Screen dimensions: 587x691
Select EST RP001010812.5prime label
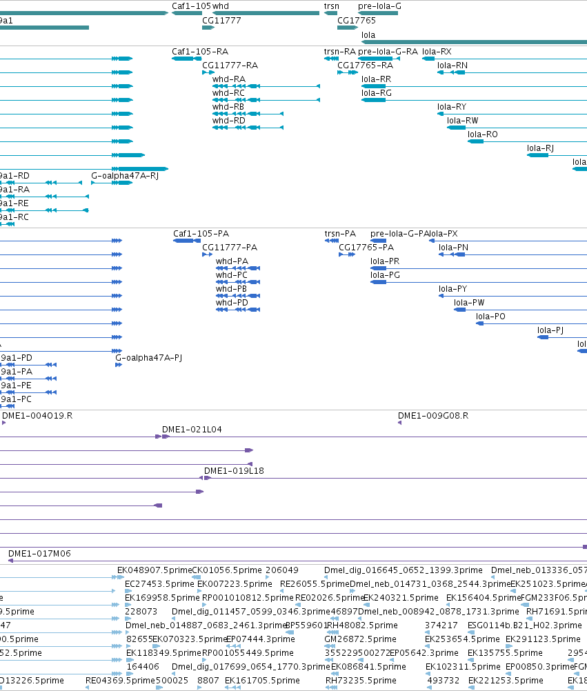(248, 598)
